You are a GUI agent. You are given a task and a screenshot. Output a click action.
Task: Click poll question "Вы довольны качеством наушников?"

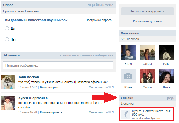[36, 20]
